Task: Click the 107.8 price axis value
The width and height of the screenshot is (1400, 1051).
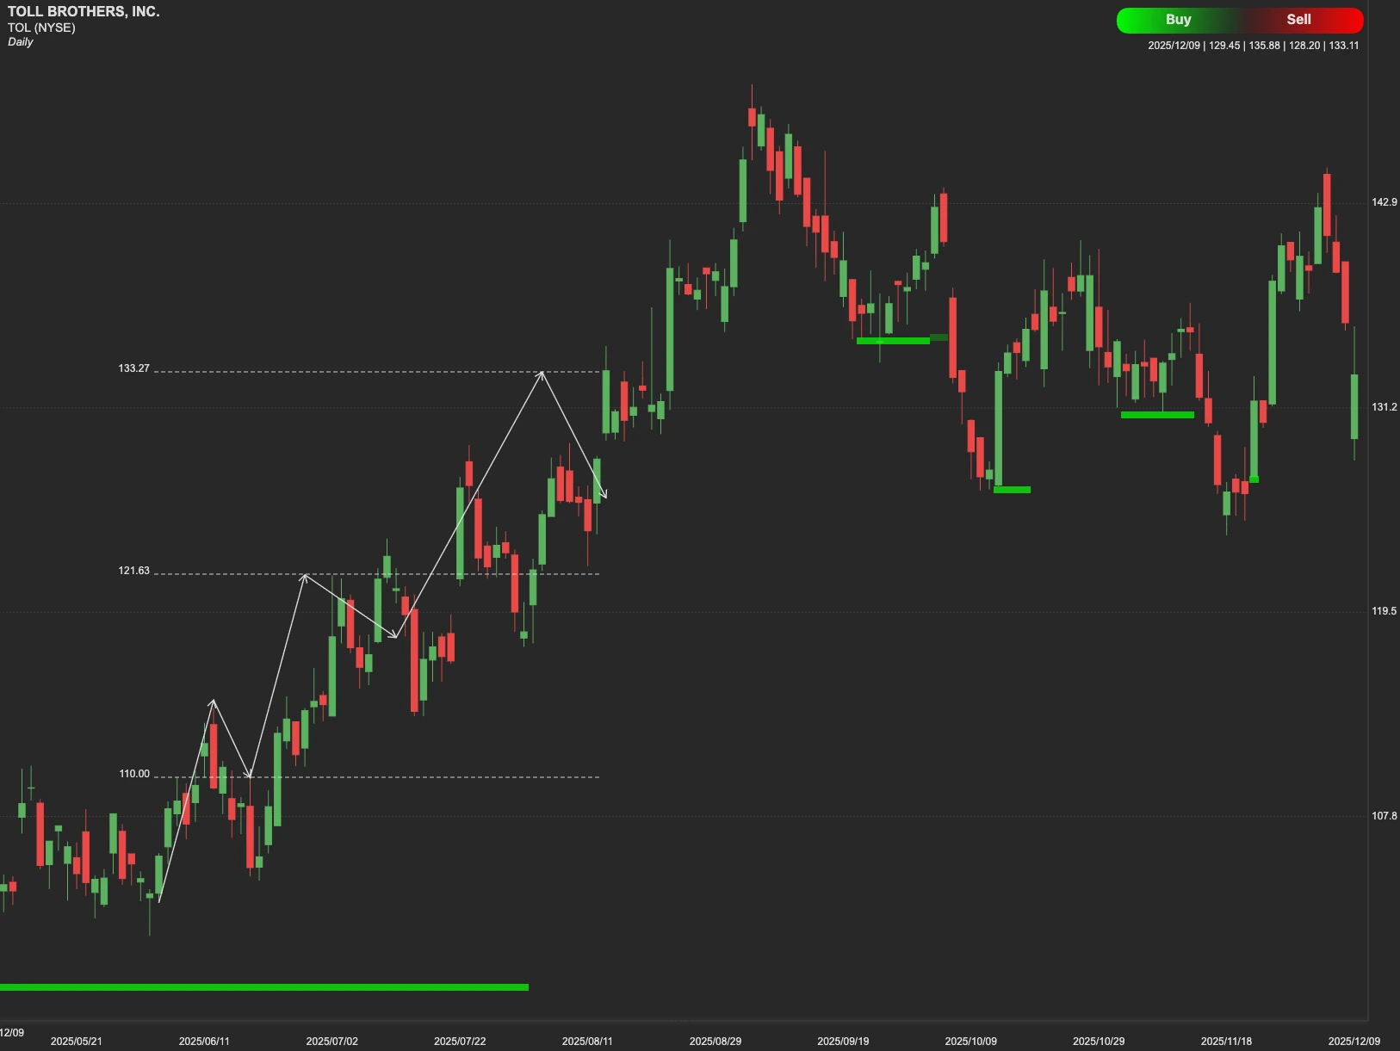Action: [x=1385, y=816]
